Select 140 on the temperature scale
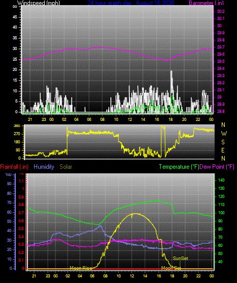The height and width of the screenshot is (283, 237). [221, 180]
